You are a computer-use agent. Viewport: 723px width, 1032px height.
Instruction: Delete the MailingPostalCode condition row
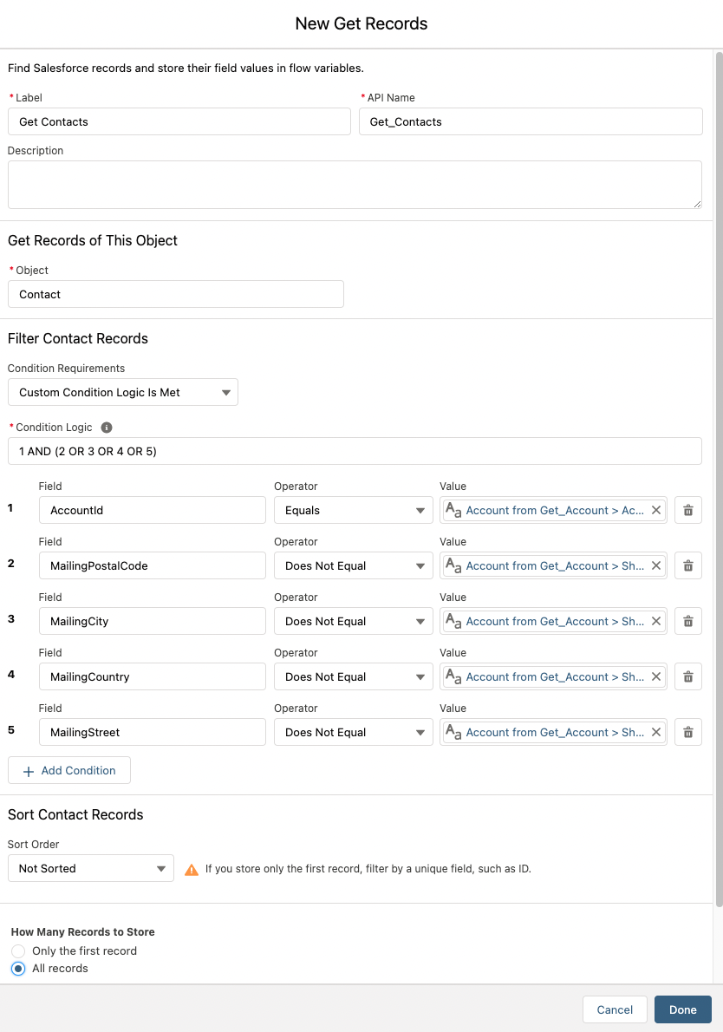tap(687, 566)
